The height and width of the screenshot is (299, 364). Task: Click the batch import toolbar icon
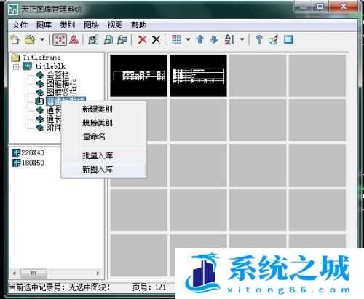click(x=93, y=39)
